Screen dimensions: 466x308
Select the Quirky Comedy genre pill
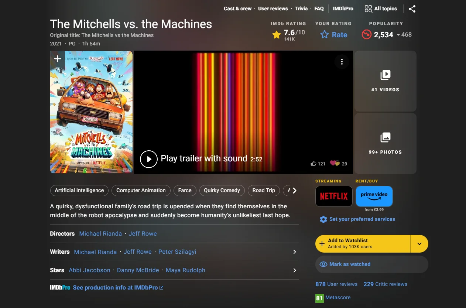pyautogui.click(x=222, y=190)
